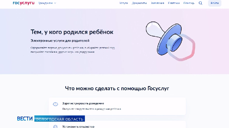Click subtitle 'Электронные услуги для родителей'
The height and width of the screenshot is (128, 229).
tap(60, 41)
